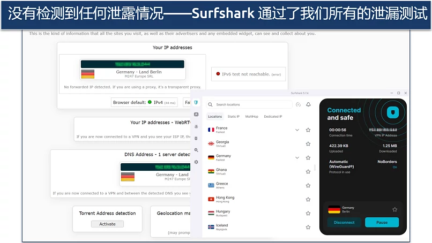This screenshot has width=432, height=243.
Task: Click the green IPv4 status dot
Action: click(150, 102)
